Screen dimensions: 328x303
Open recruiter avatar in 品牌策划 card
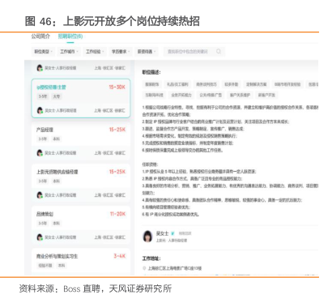click(40, 237)
